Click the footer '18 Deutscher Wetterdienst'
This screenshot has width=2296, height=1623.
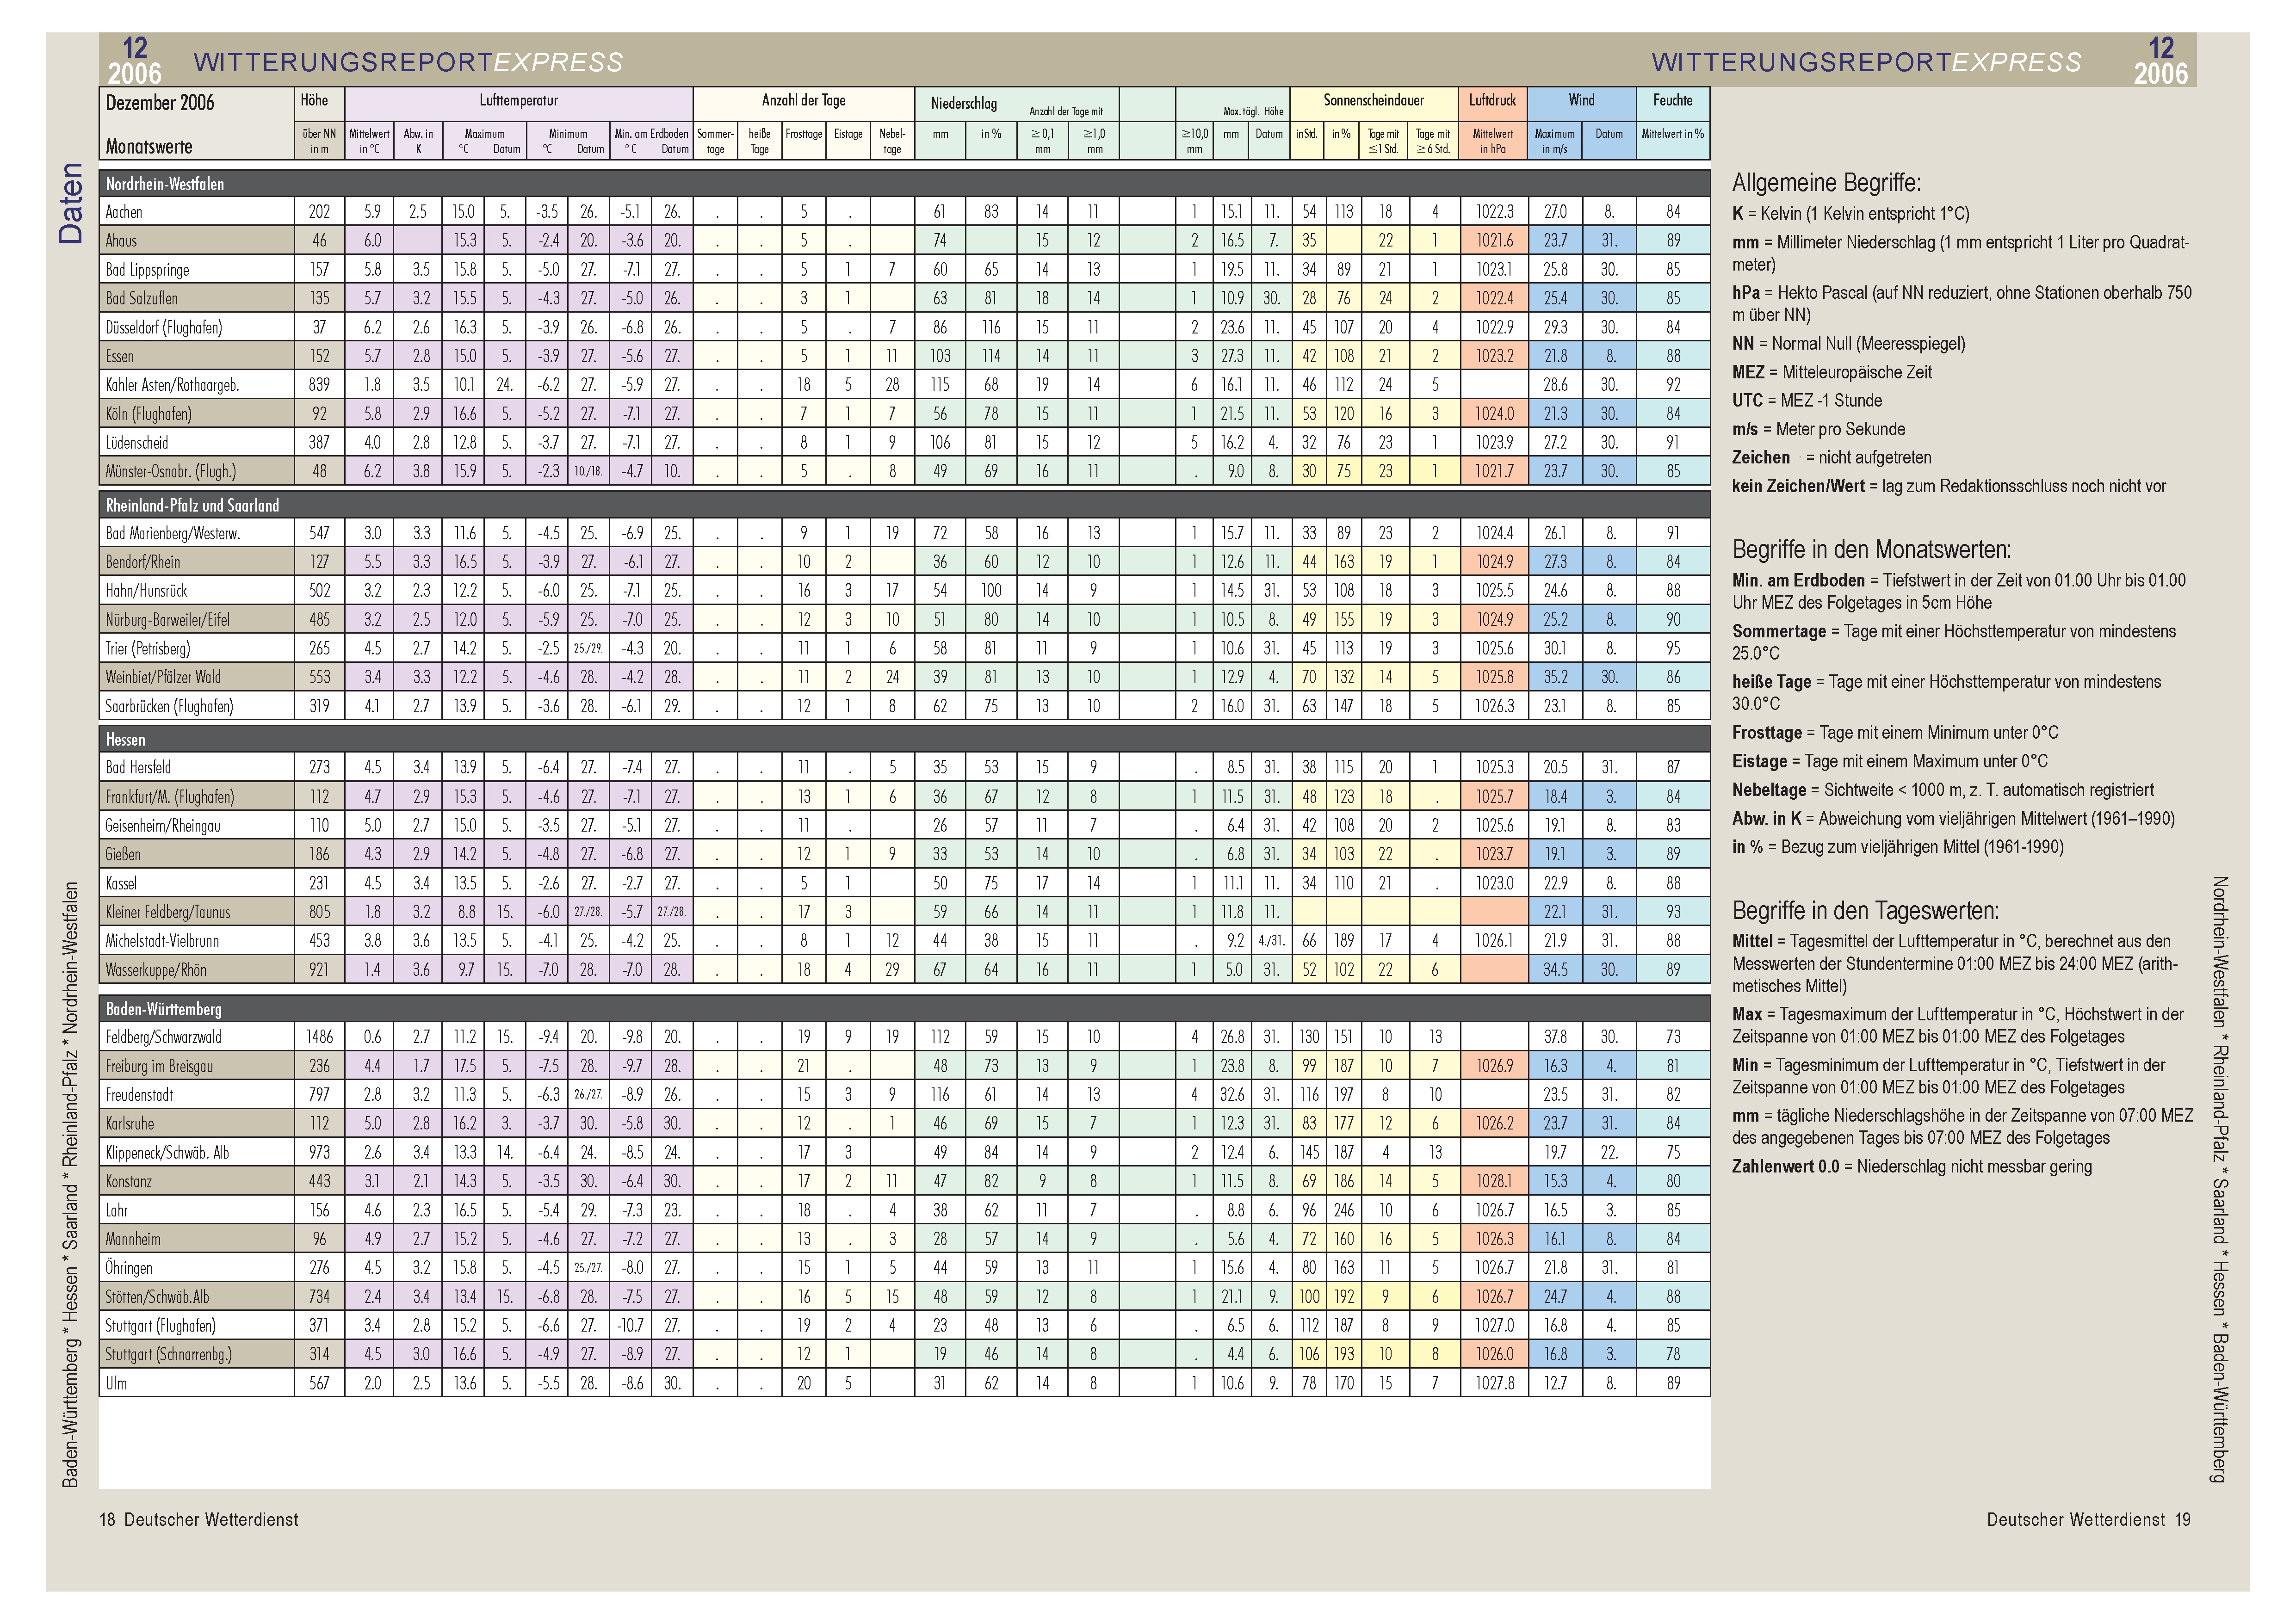(199, 1519)
